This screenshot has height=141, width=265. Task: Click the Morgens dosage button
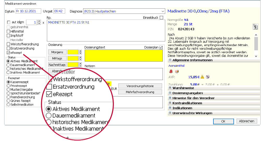pyautogui.click(x=57, y=52)
